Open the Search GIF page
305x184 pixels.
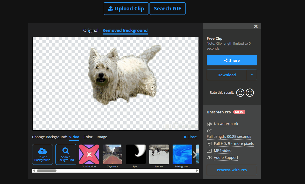pyautogui.click(x=167, y=8)
